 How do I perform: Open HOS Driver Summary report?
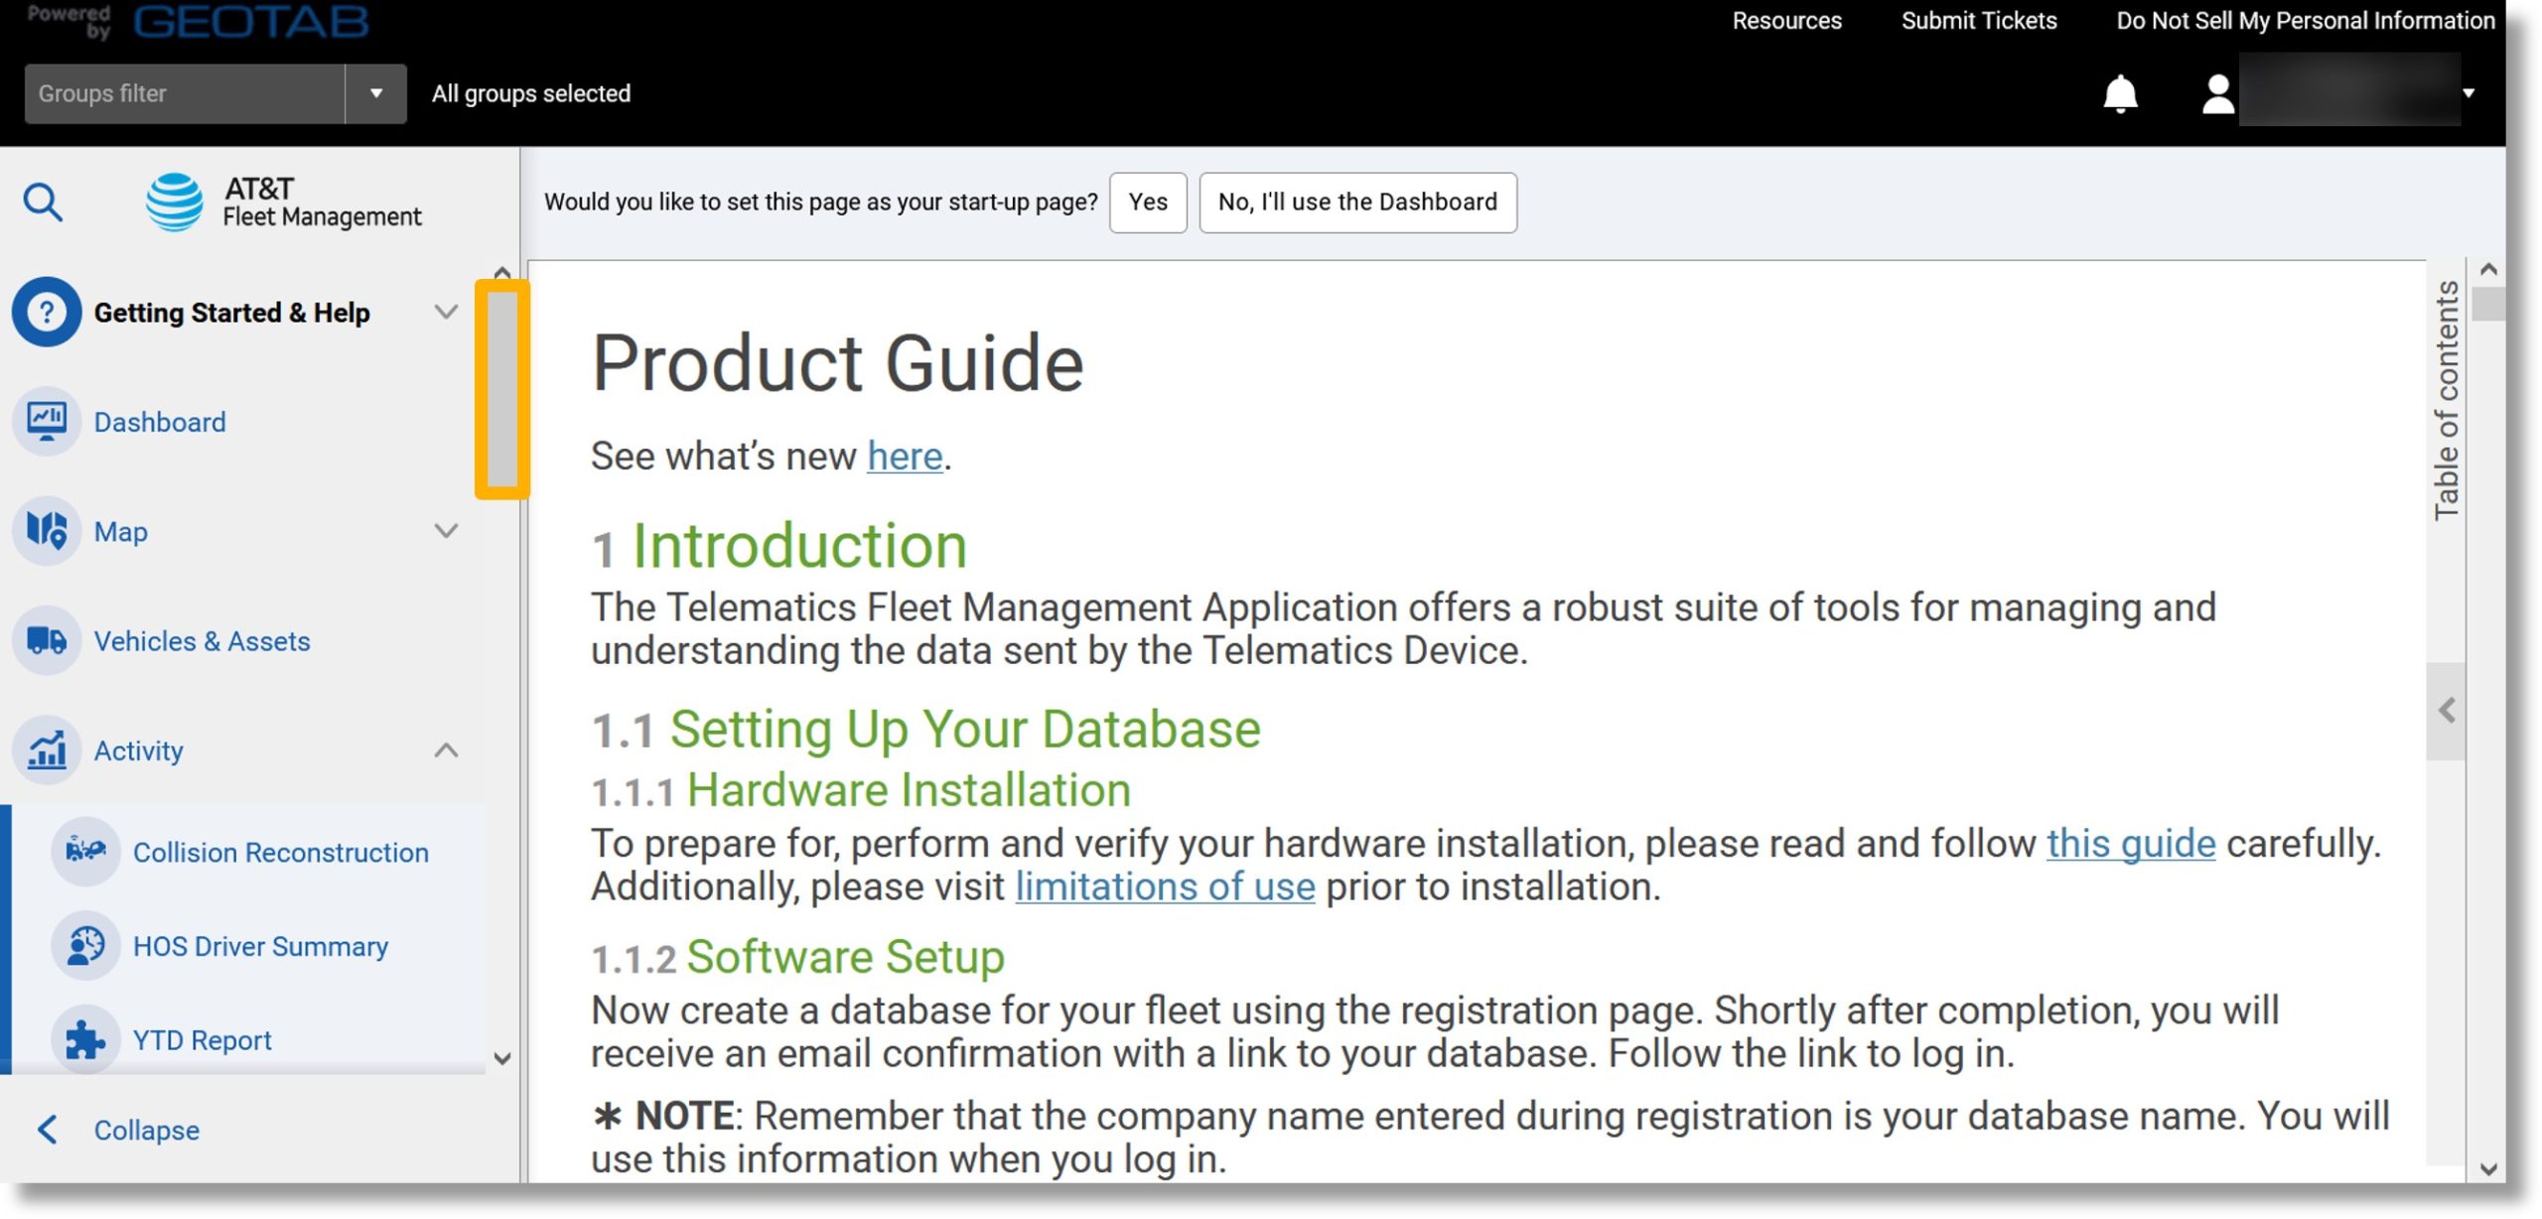point(260,946)
